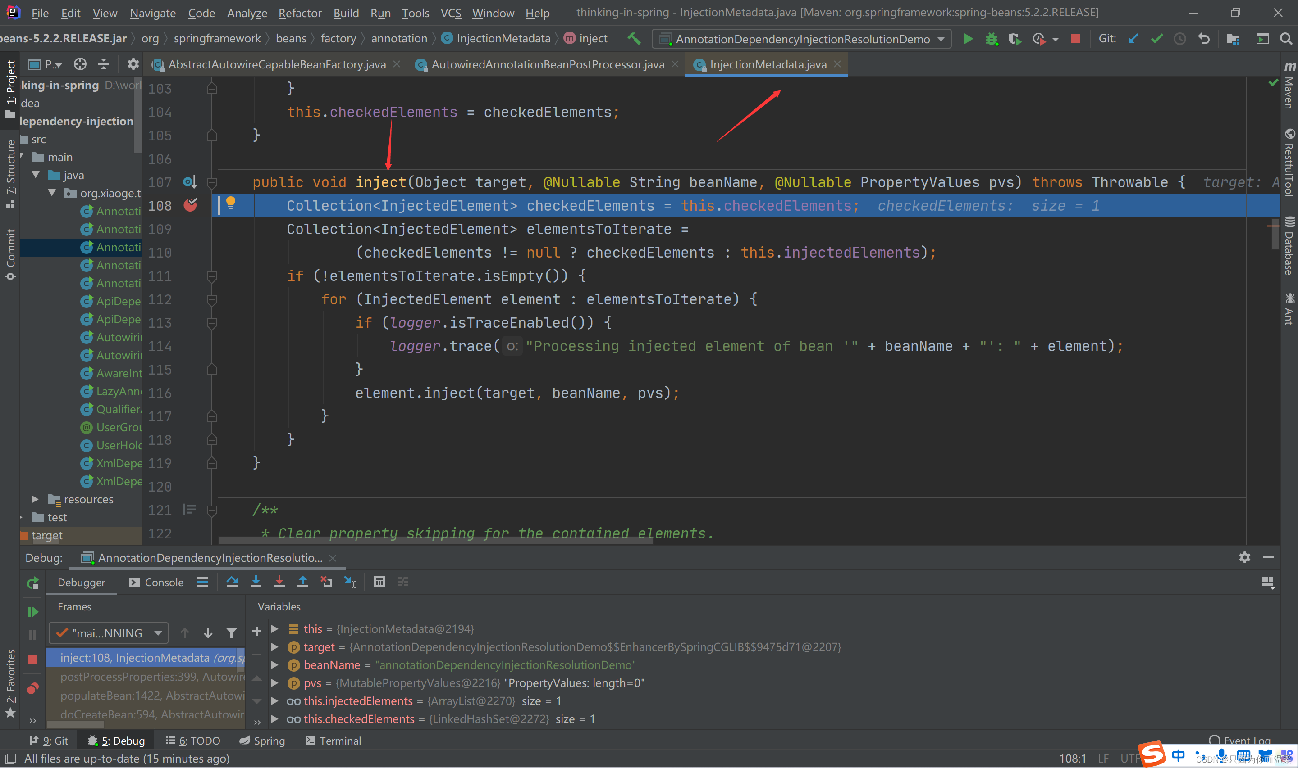Expand the 'this' variable in Variables panel
The width and height of the screenshot is (1298, 768).
click(274, 629)
